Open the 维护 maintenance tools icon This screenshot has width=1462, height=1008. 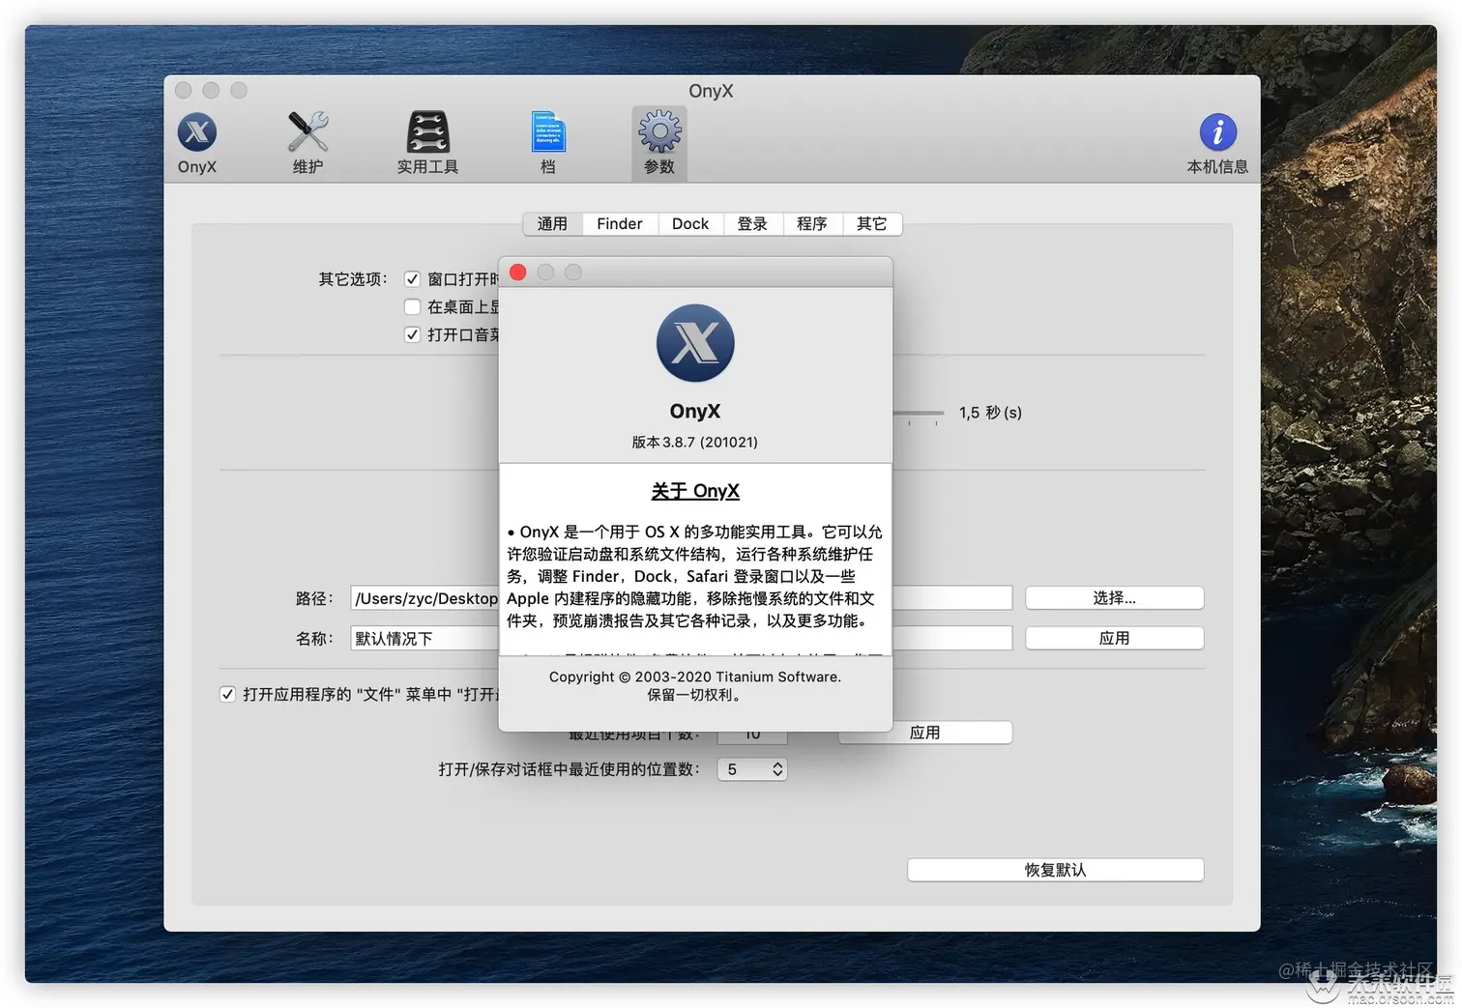(x=308, y=142)
